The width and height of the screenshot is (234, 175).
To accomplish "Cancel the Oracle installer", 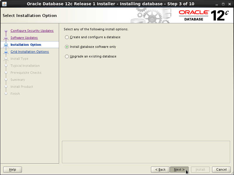I will click(221, 169).
